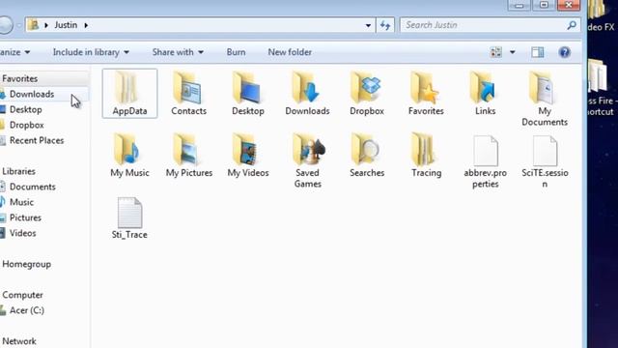Open the Dropbox folder icon in file list
618x348 pixels.
click(x=367, y=94)
